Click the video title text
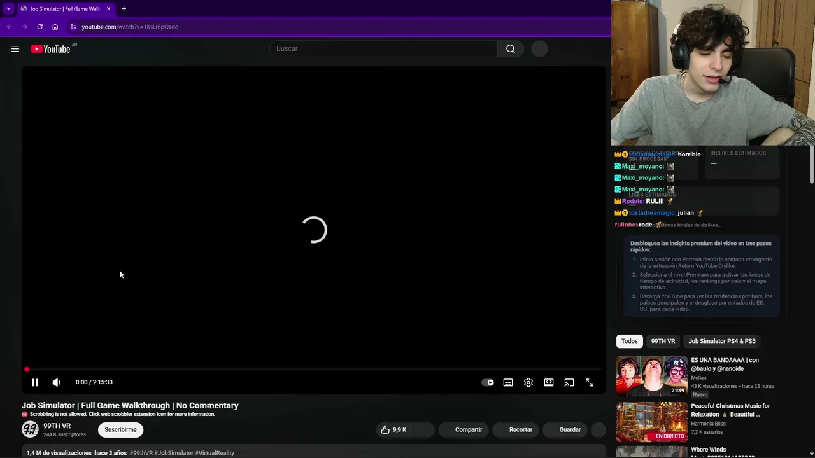Viewport: 815px width, 458px height. point(130,406)
